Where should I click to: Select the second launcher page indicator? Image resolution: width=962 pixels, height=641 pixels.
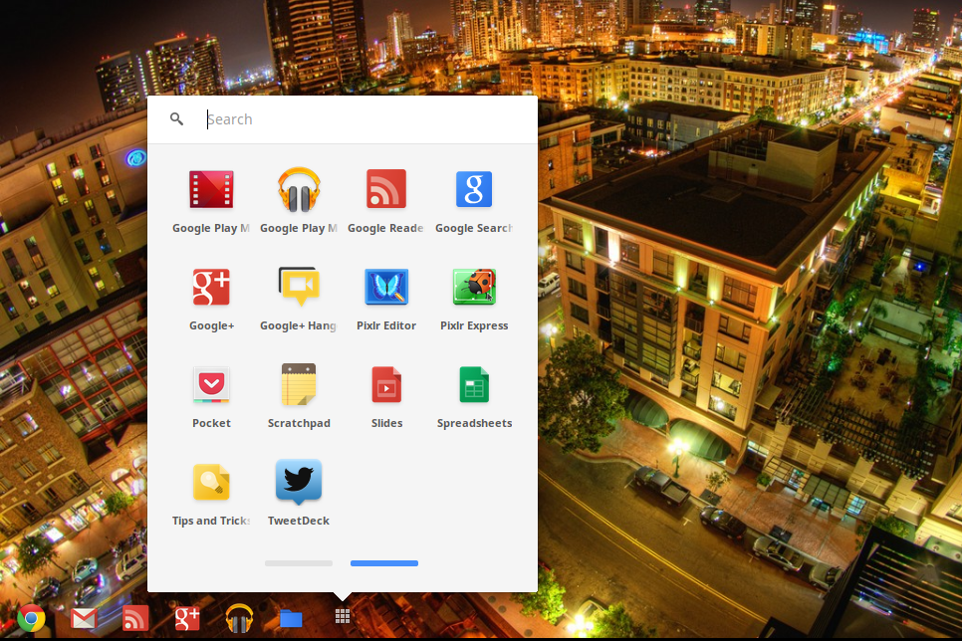coord(384,563)
